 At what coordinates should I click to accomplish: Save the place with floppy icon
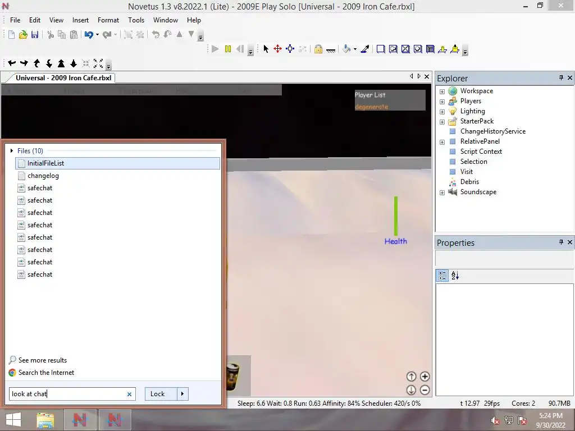point(34,35)
